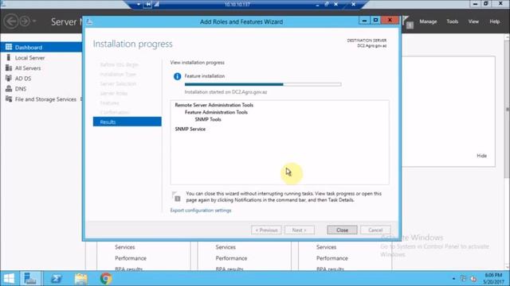Open the AD DS role icon
The image size is (510, 286).
(x=9, y=78)
